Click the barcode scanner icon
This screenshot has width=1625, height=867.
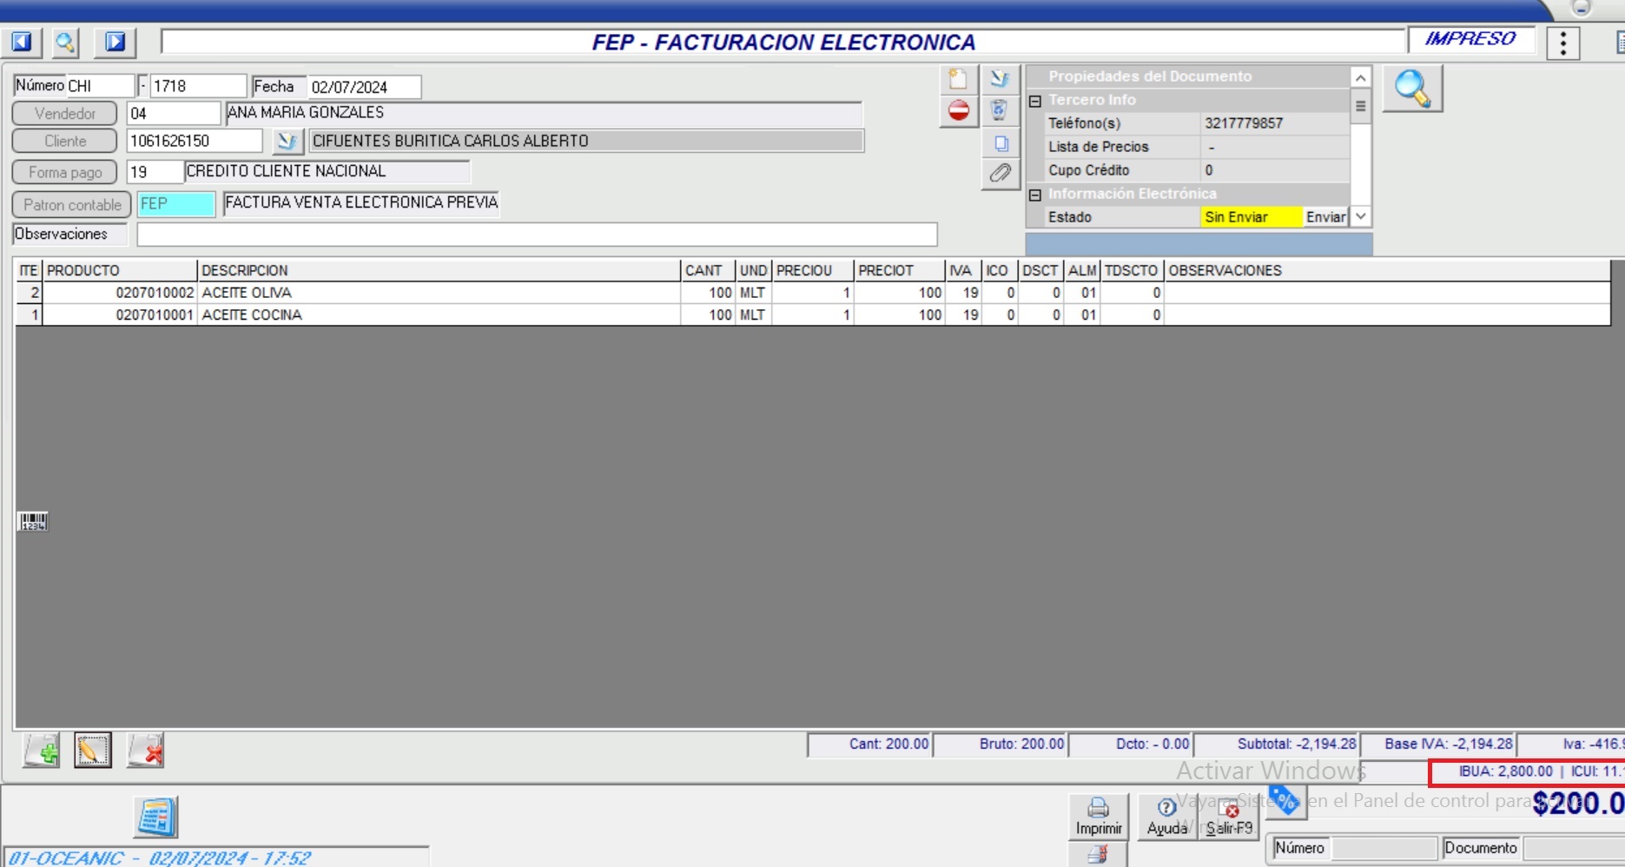33,521
